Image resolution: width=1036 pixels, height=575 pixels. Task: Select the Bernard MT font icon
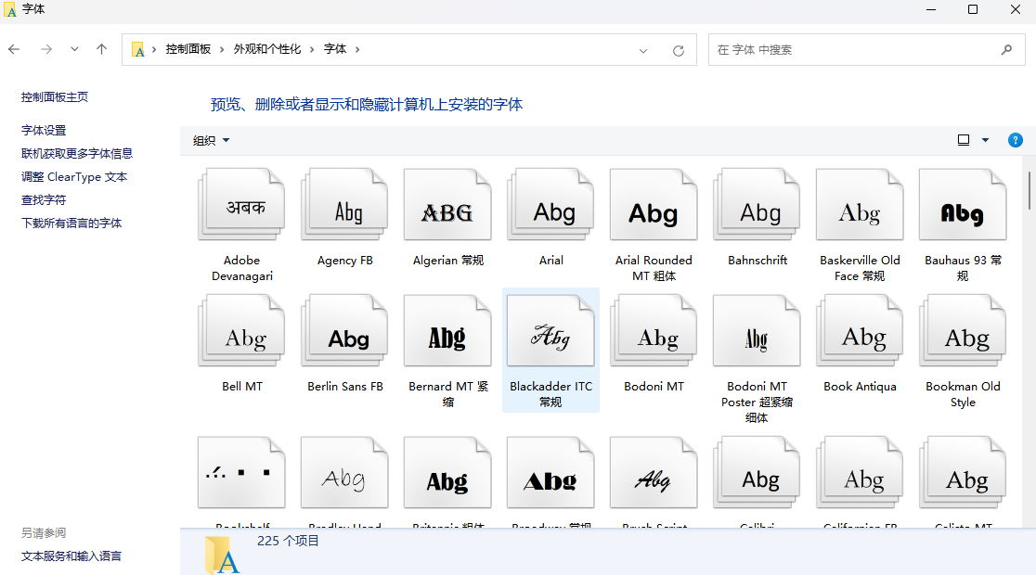coord(448,331)
